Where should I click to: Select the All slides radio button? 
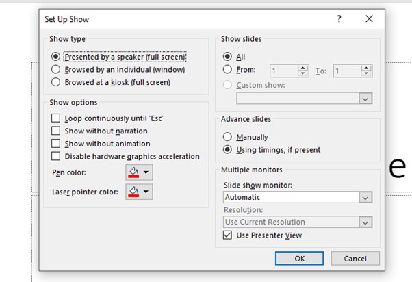tap(228, 57)
